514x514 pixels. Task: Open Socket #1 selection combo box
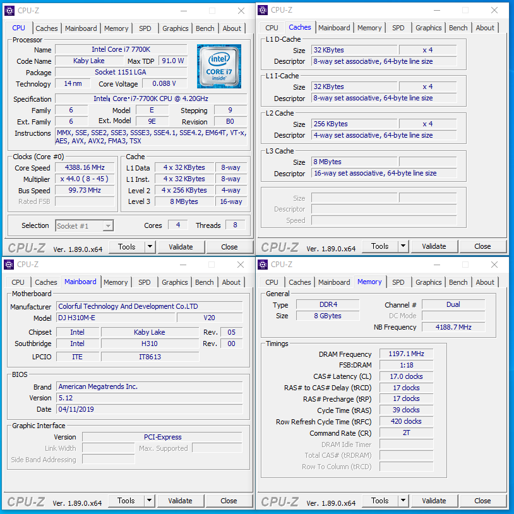coord(85,226)
